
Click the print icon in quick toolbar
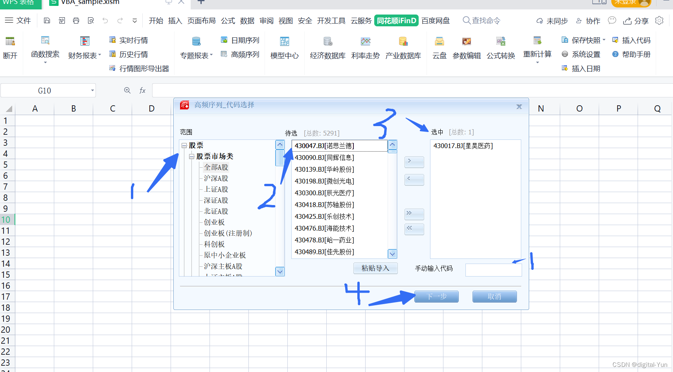(76, 20)
